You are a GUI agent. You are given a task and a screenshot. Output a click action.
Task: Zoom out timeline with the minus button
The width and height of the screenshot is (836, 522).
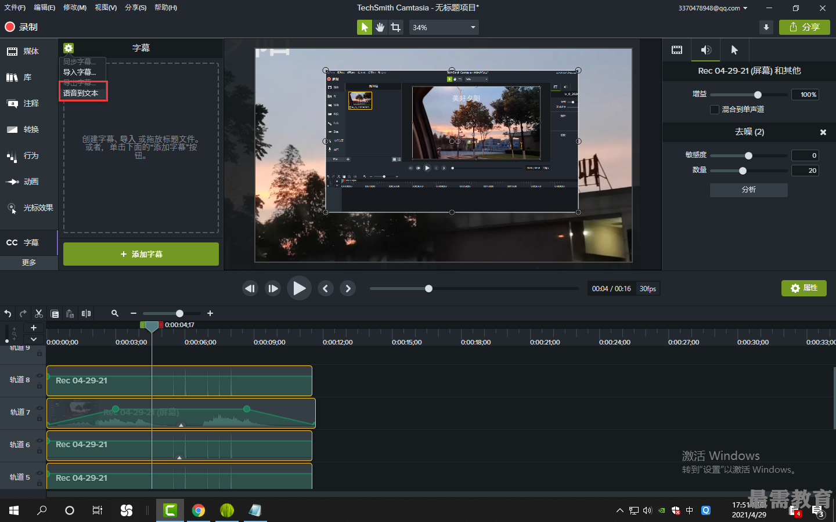click(x=133, y=313)
